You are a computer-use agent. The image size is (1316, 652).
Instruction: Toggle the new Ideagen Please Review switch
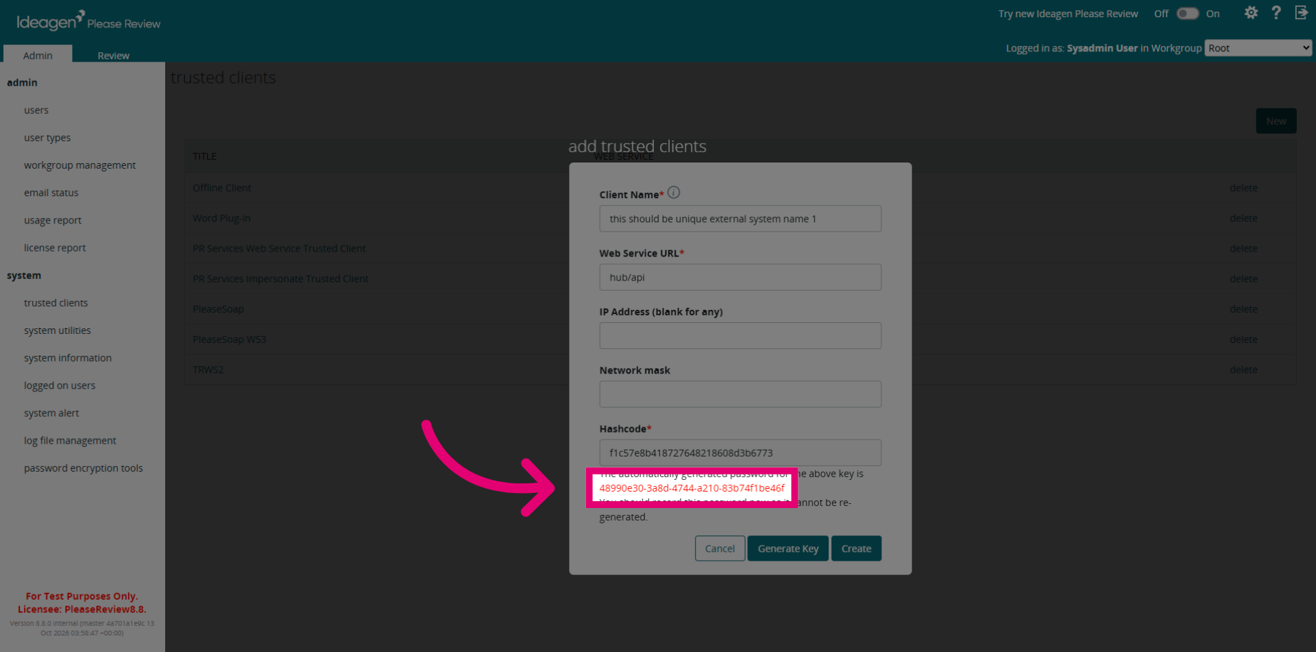(x=1187, y=14)
